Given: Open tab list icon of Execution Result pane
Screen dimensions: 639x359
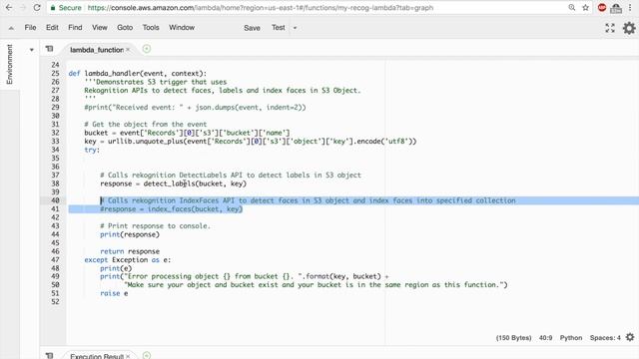Looking at the screenshot, I should [49, 355].
